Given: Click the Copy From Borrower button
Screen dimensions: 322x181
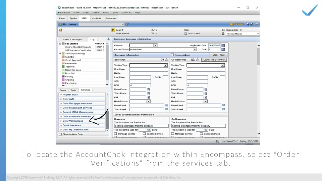Looking at the screenshot, I should (214, 60).
